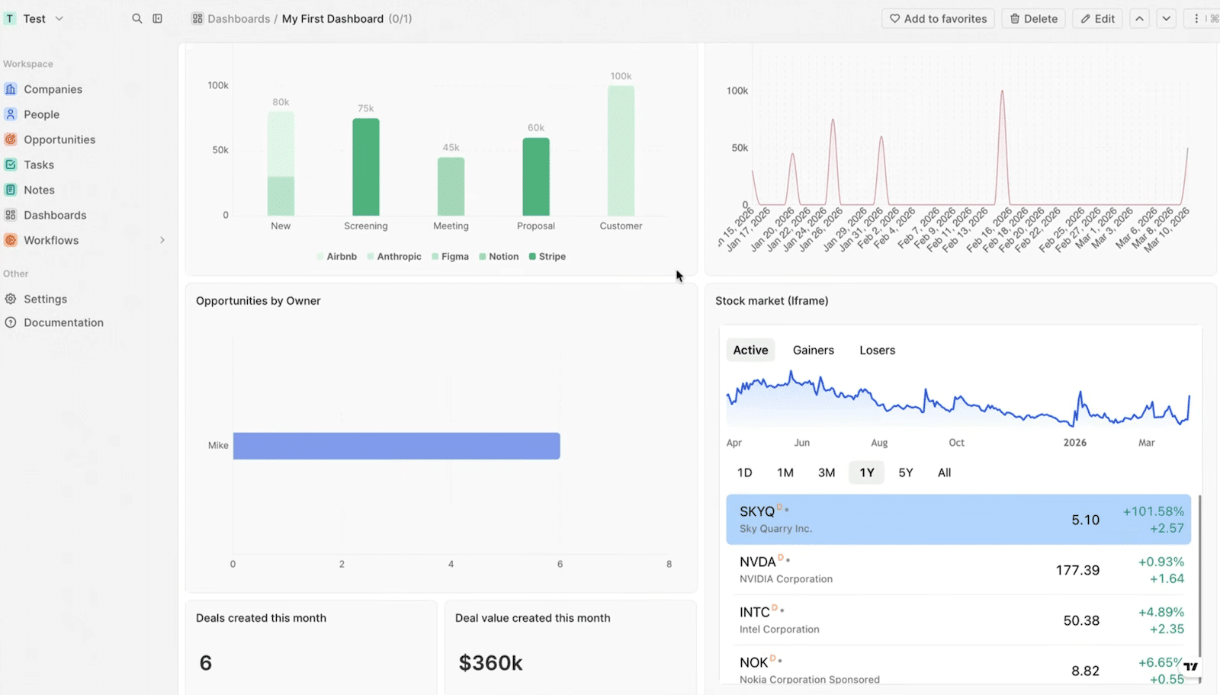
Task: Click the Proposal stage bar
Action: [x=536, y=177]
